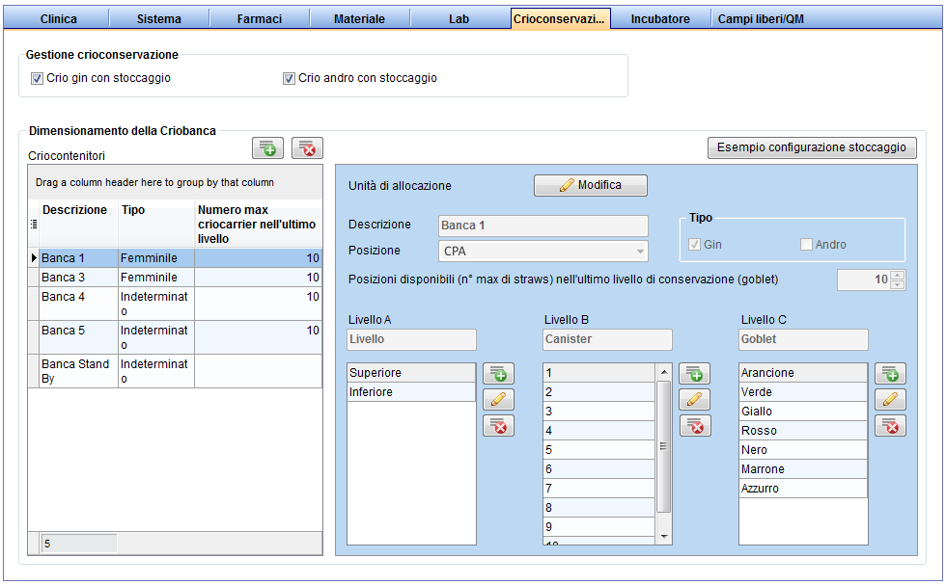The height and width of the screenshot is (585, 946).
Task: Select Arancione goblet in Livello C
Action: pyautogui.click(x=803, y=373)
